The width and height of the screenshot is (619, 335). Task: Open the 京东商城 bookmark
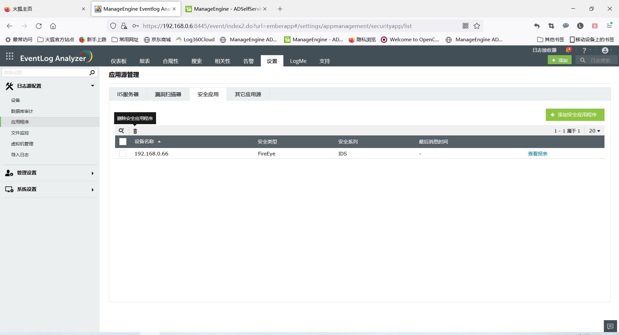click(x=157, y=40)
